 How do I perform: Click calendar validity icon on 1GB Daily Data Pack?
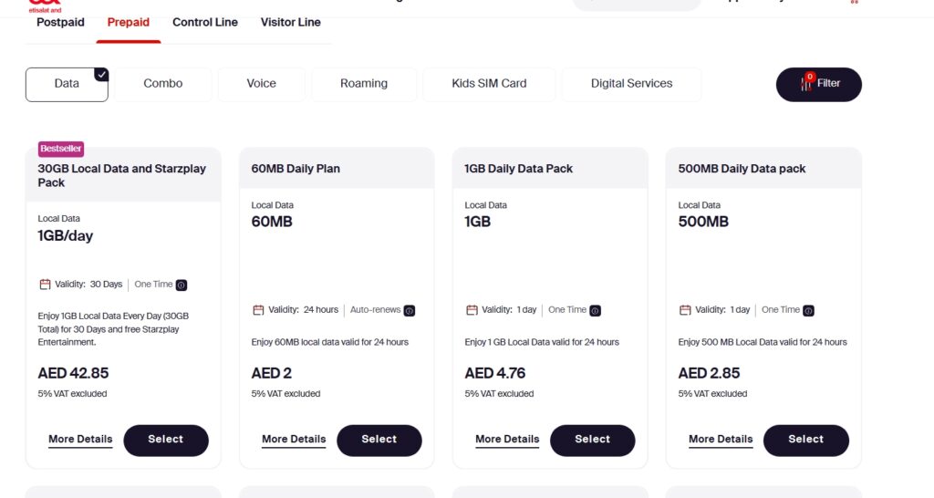click(x=472, y=310)
